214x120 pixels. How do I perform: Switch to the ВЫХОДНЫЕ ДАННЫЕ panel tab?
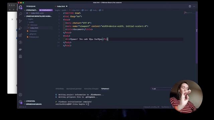coord(74,89)
